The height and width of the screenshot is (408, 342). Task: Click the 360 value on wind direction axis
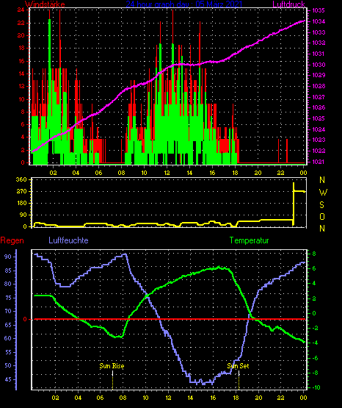[x=21, y=179]
